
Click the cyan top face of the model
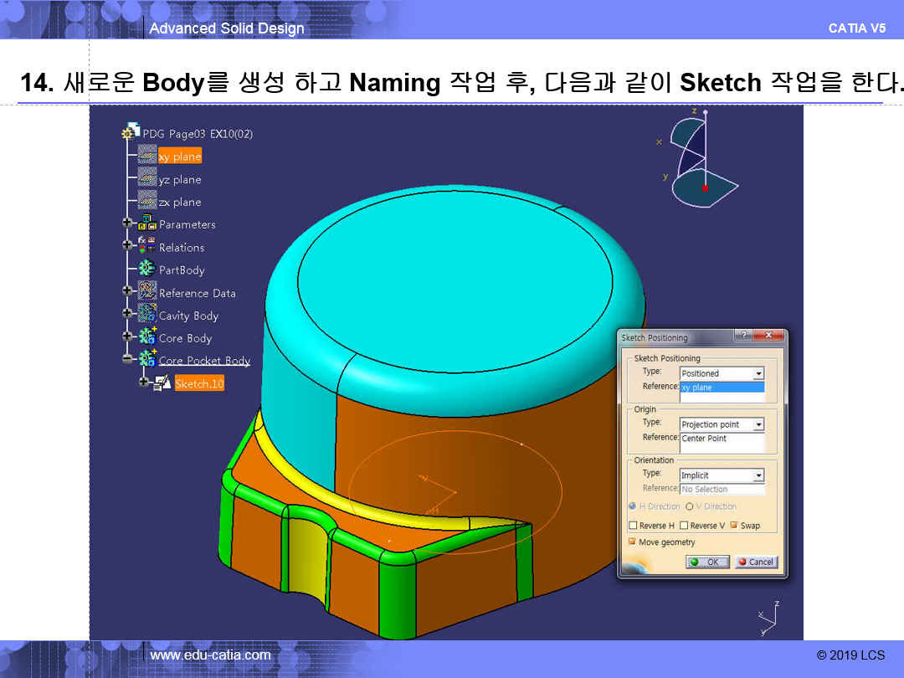452,276
